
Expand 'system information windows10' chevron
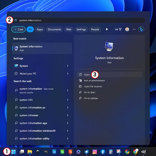pos(68,131)
